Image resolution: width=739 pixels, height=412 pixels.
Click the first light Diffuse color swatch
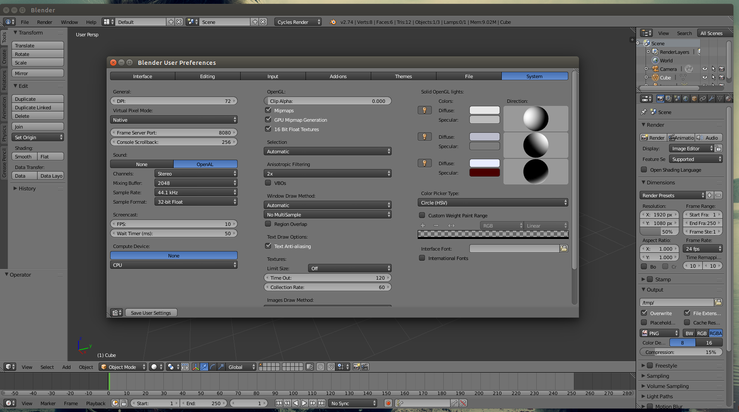tap(485, 110)
